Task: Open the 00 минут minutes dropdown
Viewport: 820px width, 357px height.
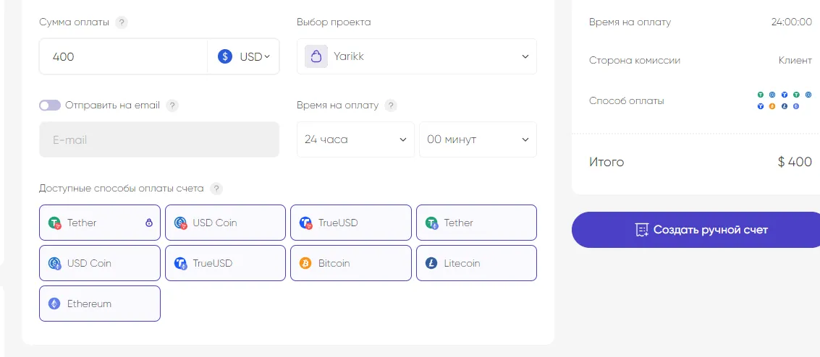Action: (x=478, y=139)
